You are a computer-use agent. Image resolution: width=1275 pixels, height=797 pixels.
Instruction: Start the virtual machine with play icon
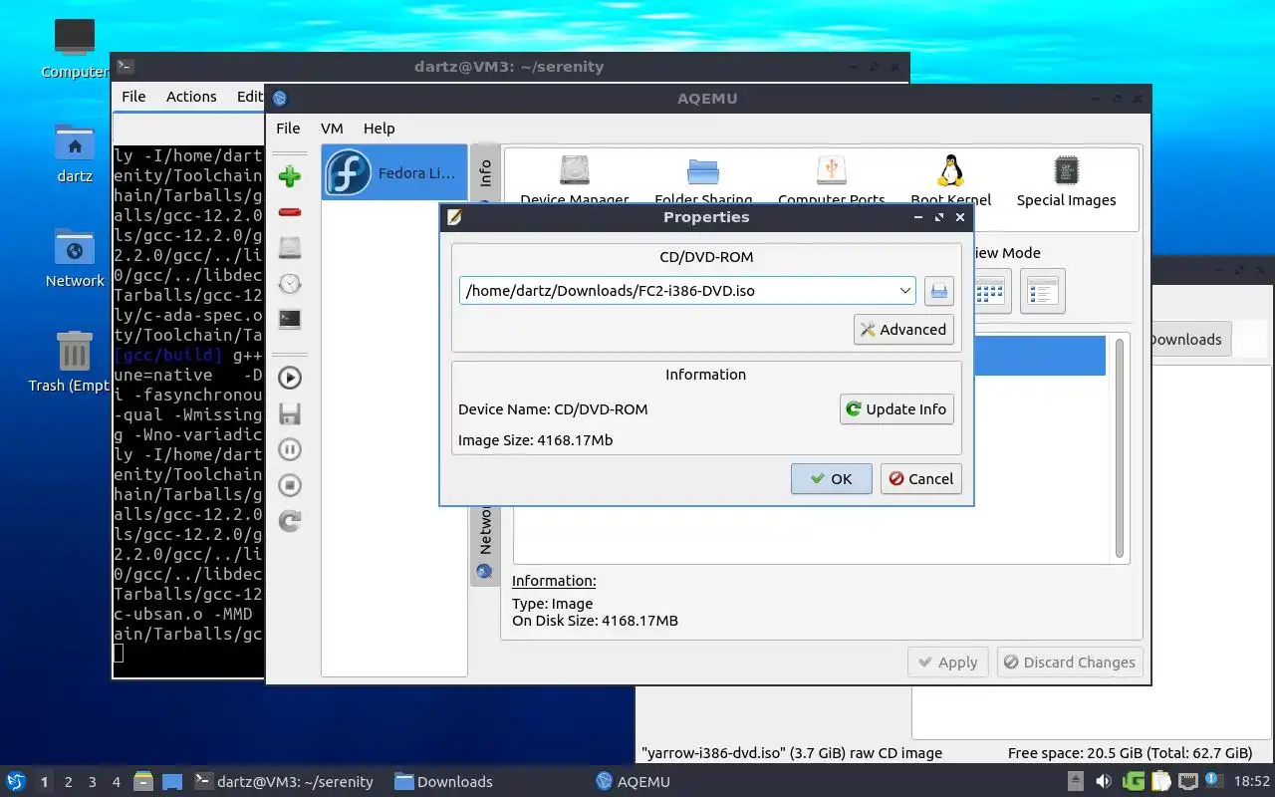(290, 378)
